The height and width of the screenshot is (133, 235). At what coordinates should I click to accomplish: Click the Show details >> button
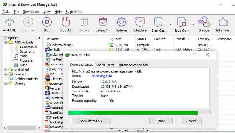[91, 121]
